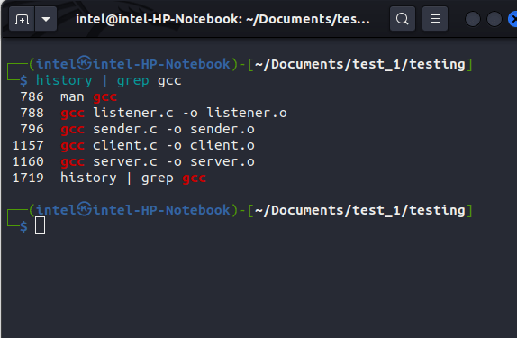The image size is (517, 338).
Task: Select line 'gcc client.c -o client.o'
Action: (158, 145)
